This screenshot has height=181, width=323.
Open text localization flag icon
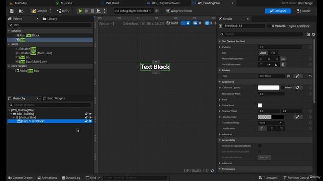[x=289, y=76]
